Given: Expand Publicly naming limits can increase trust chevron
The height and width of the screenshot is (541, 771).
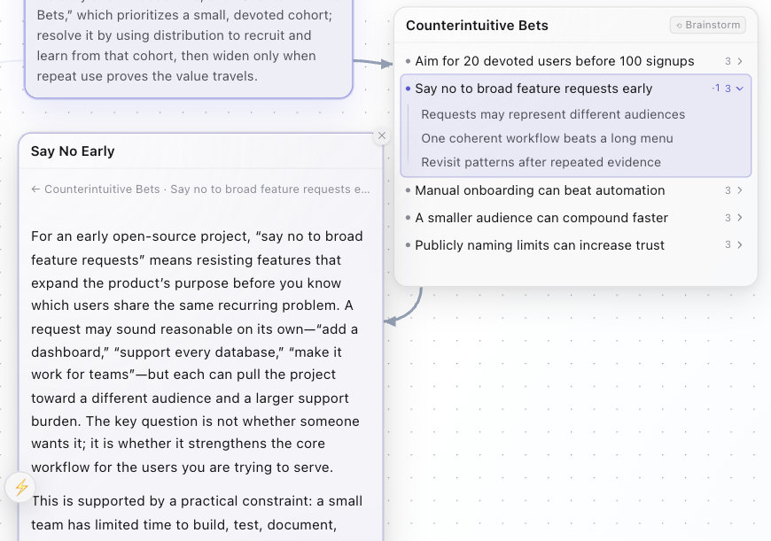Looking at the screenshot, I should pyautogui.click(x=739, y=244).
